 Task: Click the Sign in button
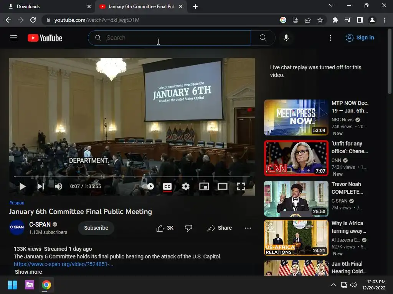pyautogui.click(x=360, y=38)
